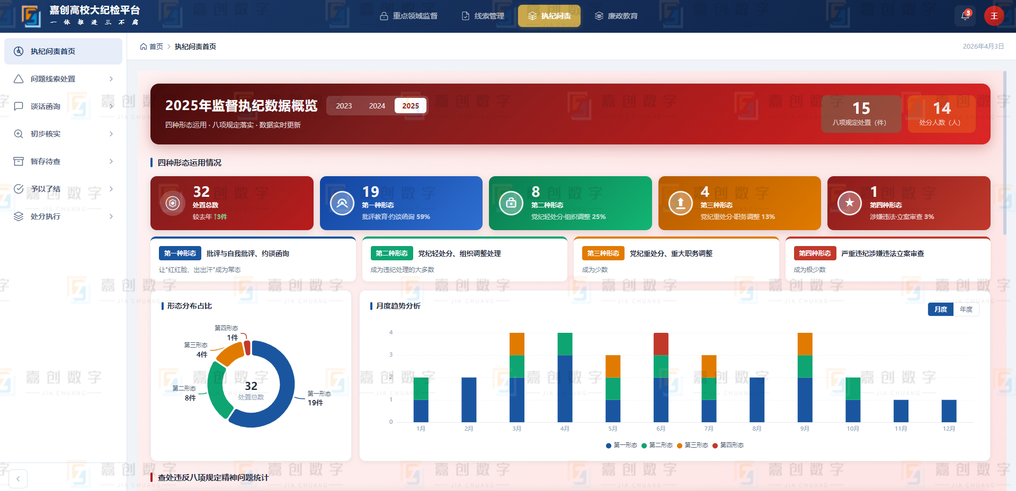Viewport: 1016px width, 491px height.
Task: Click the 第四种形态 card star icon
Action: [850, 203]
